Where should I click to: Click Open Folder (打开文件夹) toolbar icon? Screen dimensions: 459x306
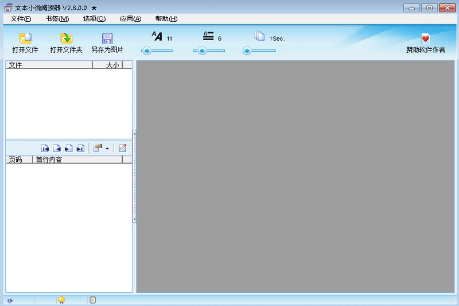tap(66, 38)
